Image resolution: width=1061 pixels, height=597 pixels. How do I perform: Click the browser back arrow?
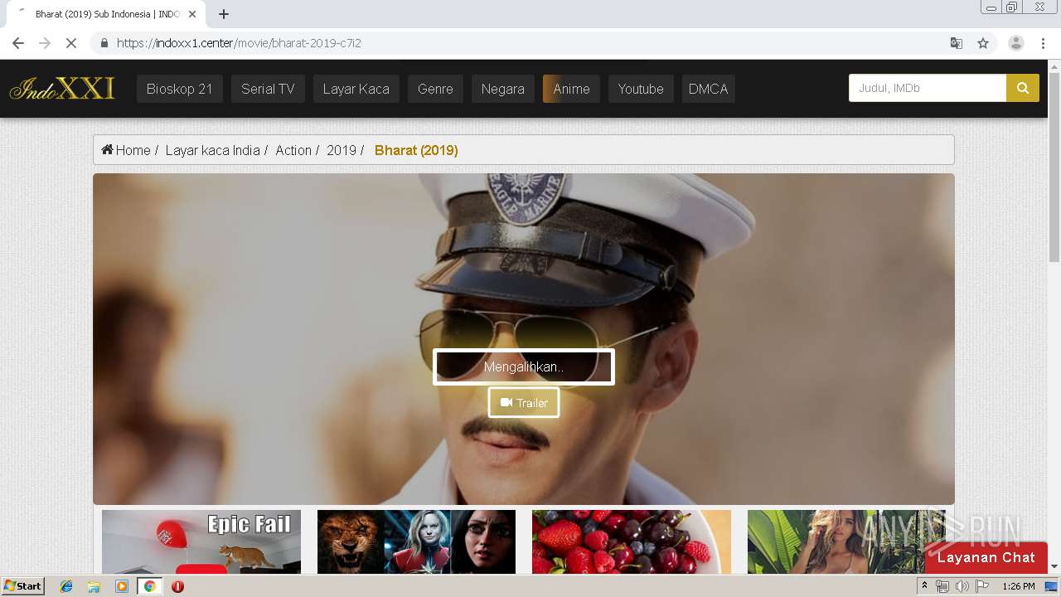(18, 43)
